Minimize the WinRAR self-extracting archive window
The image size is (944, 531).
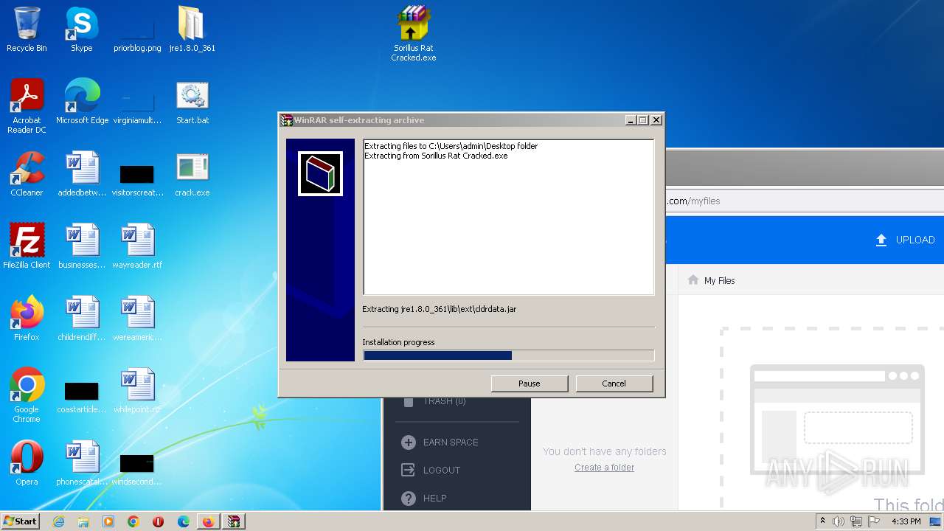(631, 120)
